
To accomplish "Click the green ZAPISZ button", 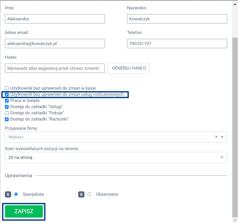I will tap(24, 211).
